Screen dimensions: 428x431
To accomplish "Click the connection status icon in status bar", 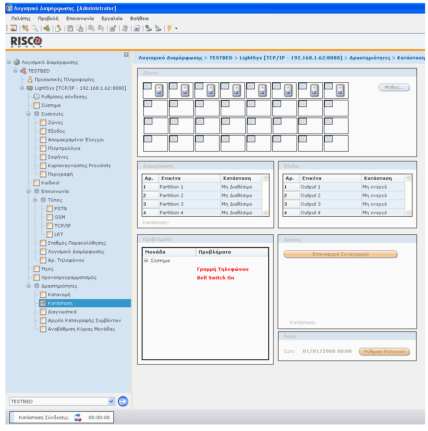I will point(78,417).
